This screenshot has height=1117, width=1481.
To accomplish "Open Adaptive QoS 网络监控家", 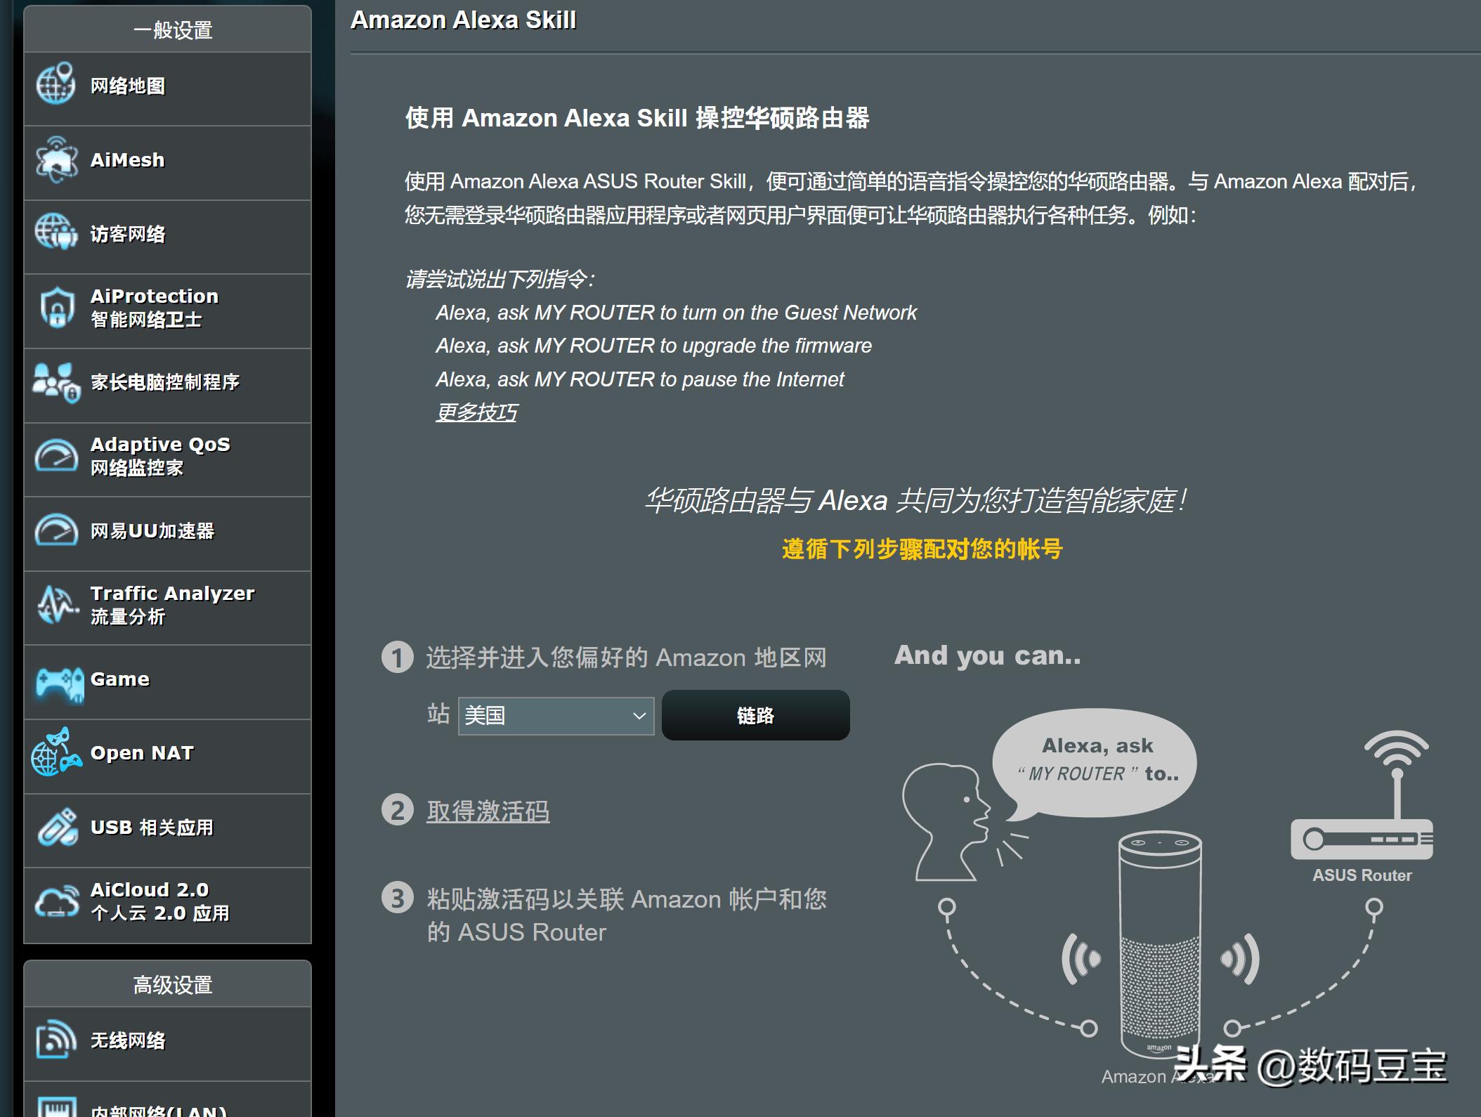I will tap(158, 455).
